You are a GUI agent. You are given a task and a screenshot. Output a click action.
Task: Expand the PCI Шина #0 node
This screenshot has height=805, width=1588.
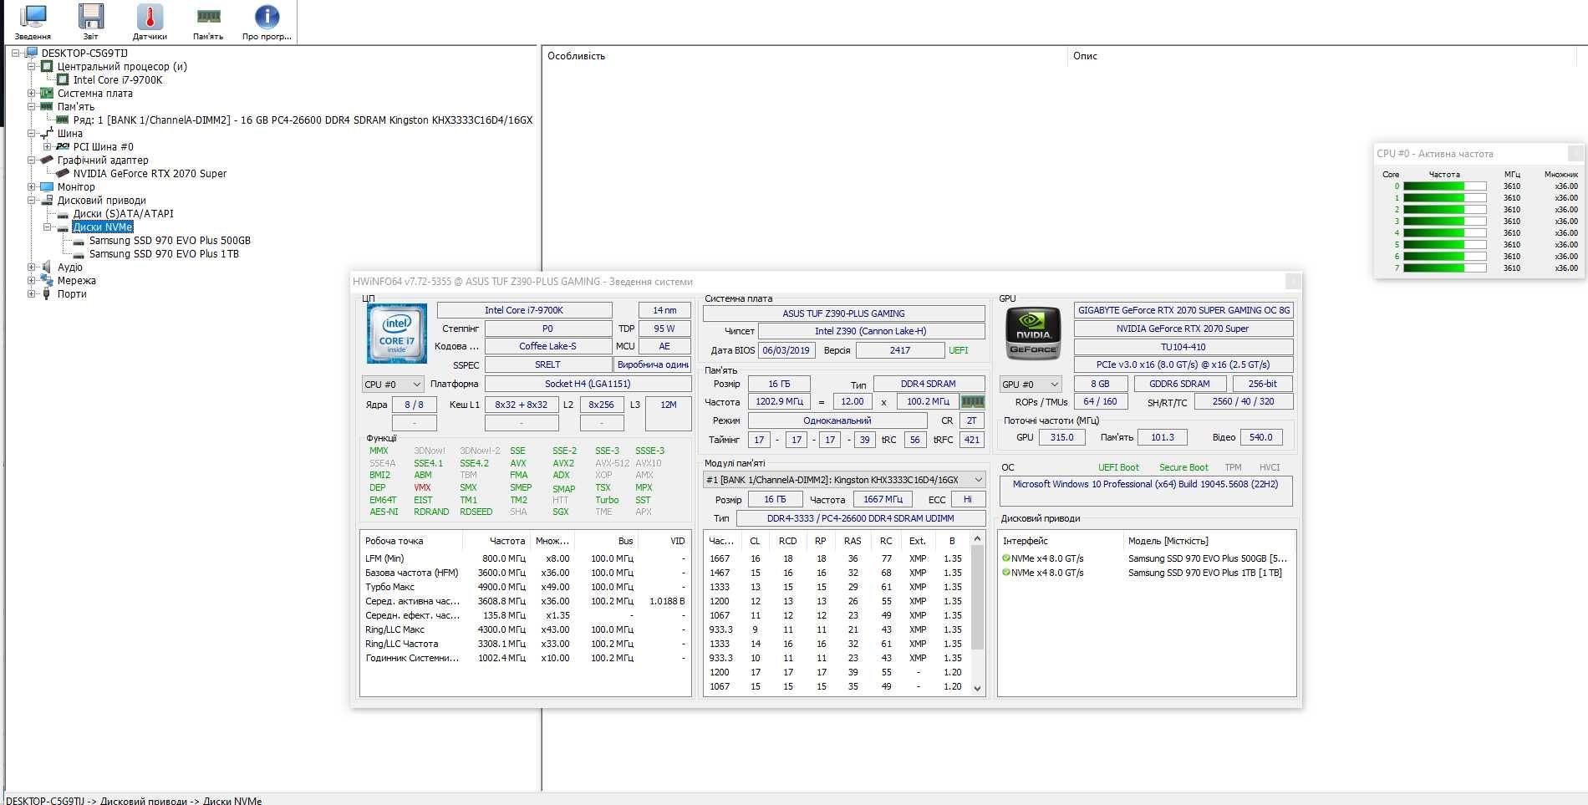click(47, 146)
